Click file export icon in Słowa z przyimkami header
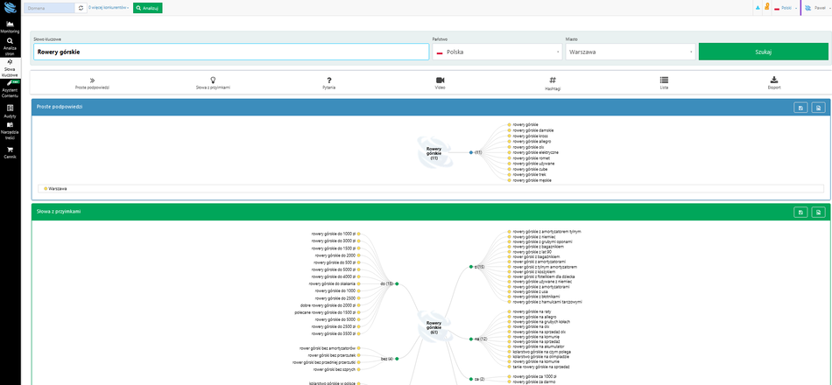 click(817, 212)
